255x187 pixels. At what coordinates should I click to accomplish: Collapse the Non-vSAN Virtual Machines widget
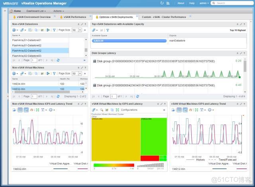pos(78,68)
